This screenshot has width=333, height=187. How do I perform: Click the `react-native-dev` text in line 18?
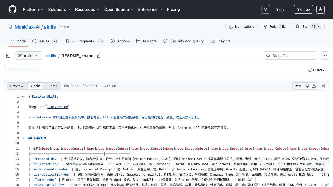pos(49,185)
